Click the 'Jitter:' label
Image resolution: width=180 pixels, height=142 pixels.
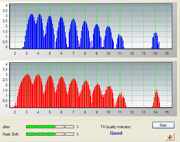pyautogui.click(x=6, y=127)
